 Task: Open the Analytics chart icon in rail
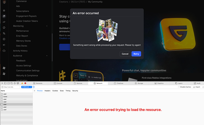pos(4,22)
